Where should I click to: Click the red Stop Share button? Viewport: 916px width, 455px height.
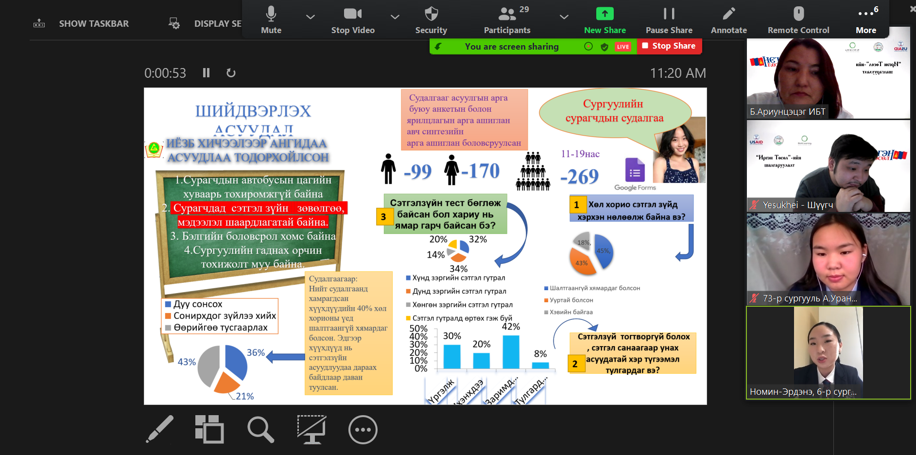[x=669, y=46]
